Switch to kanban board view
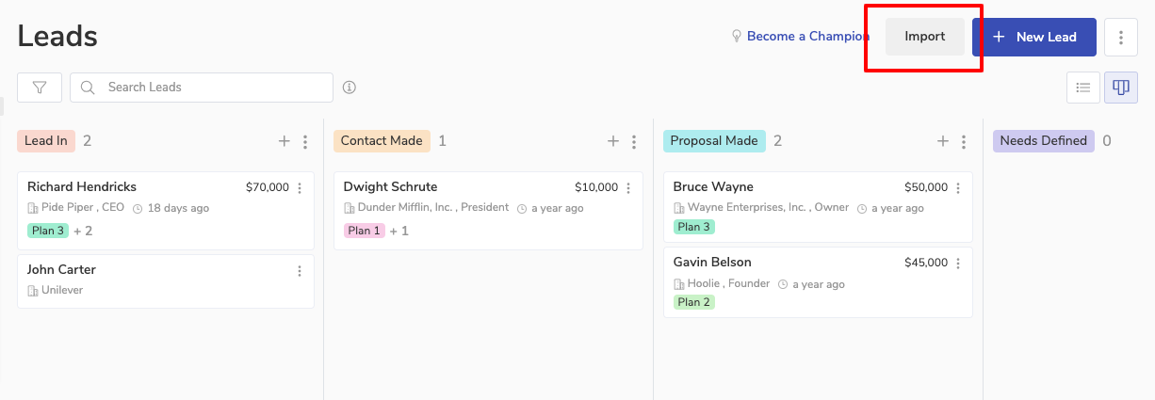This screenshot has height=400, width=1155. [x=1120, y=88]
